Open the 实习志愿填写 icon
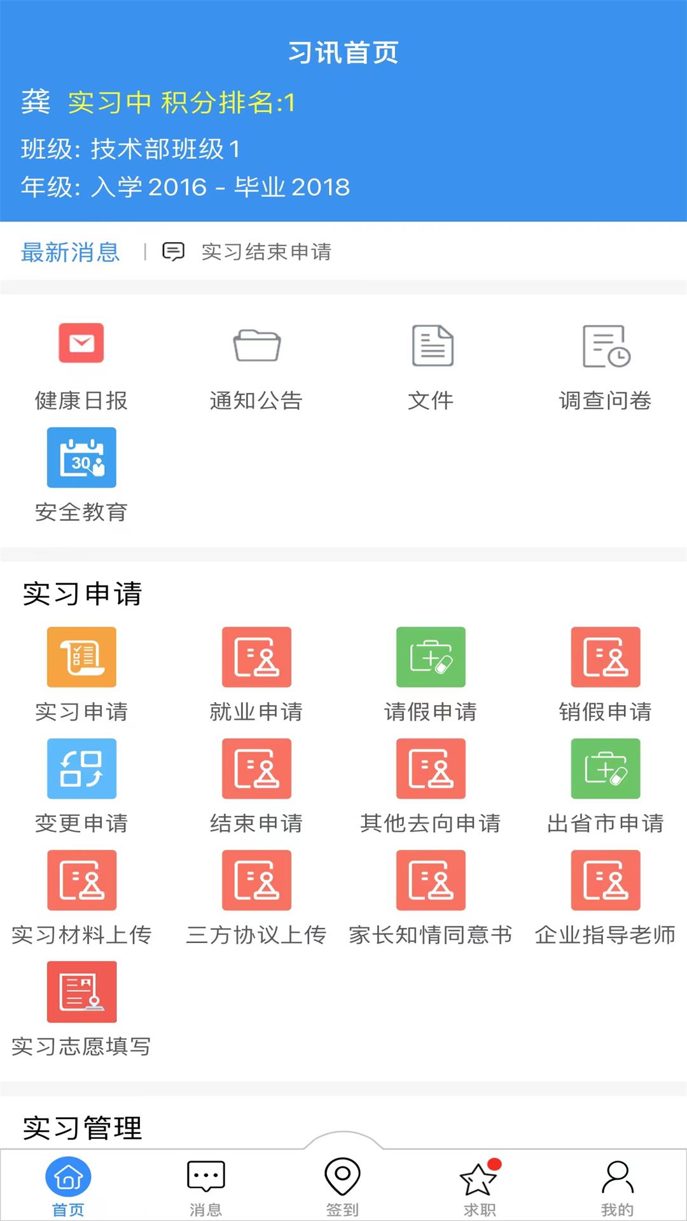This screenshot has height=1221, width=687. 81,991
